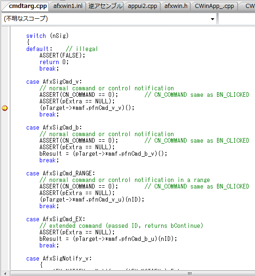Activate the cmdtarg.cpp tab
Image resolution: width=255 pixels, height=276 pixels.
(x=28, y=6)
